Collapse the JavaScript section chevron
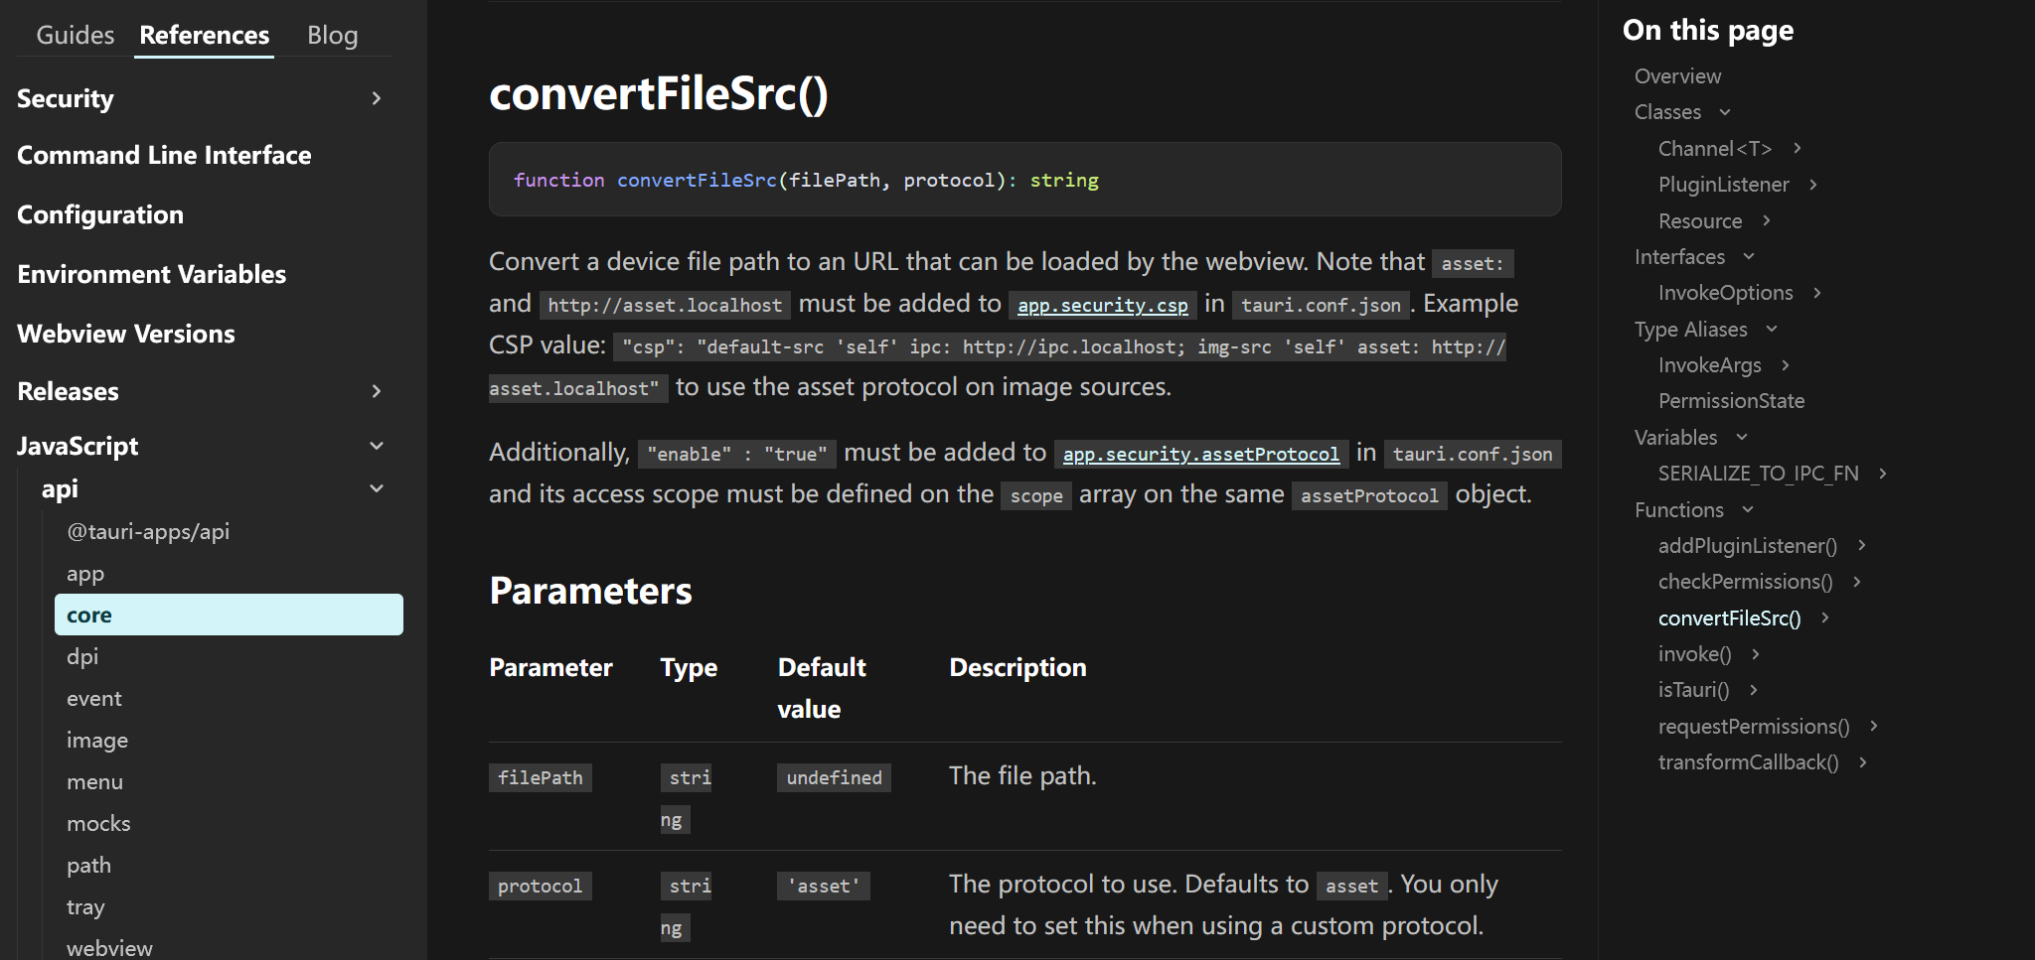Image resolution: width=2035 pixels, height=960 pixels. (376, 446)
